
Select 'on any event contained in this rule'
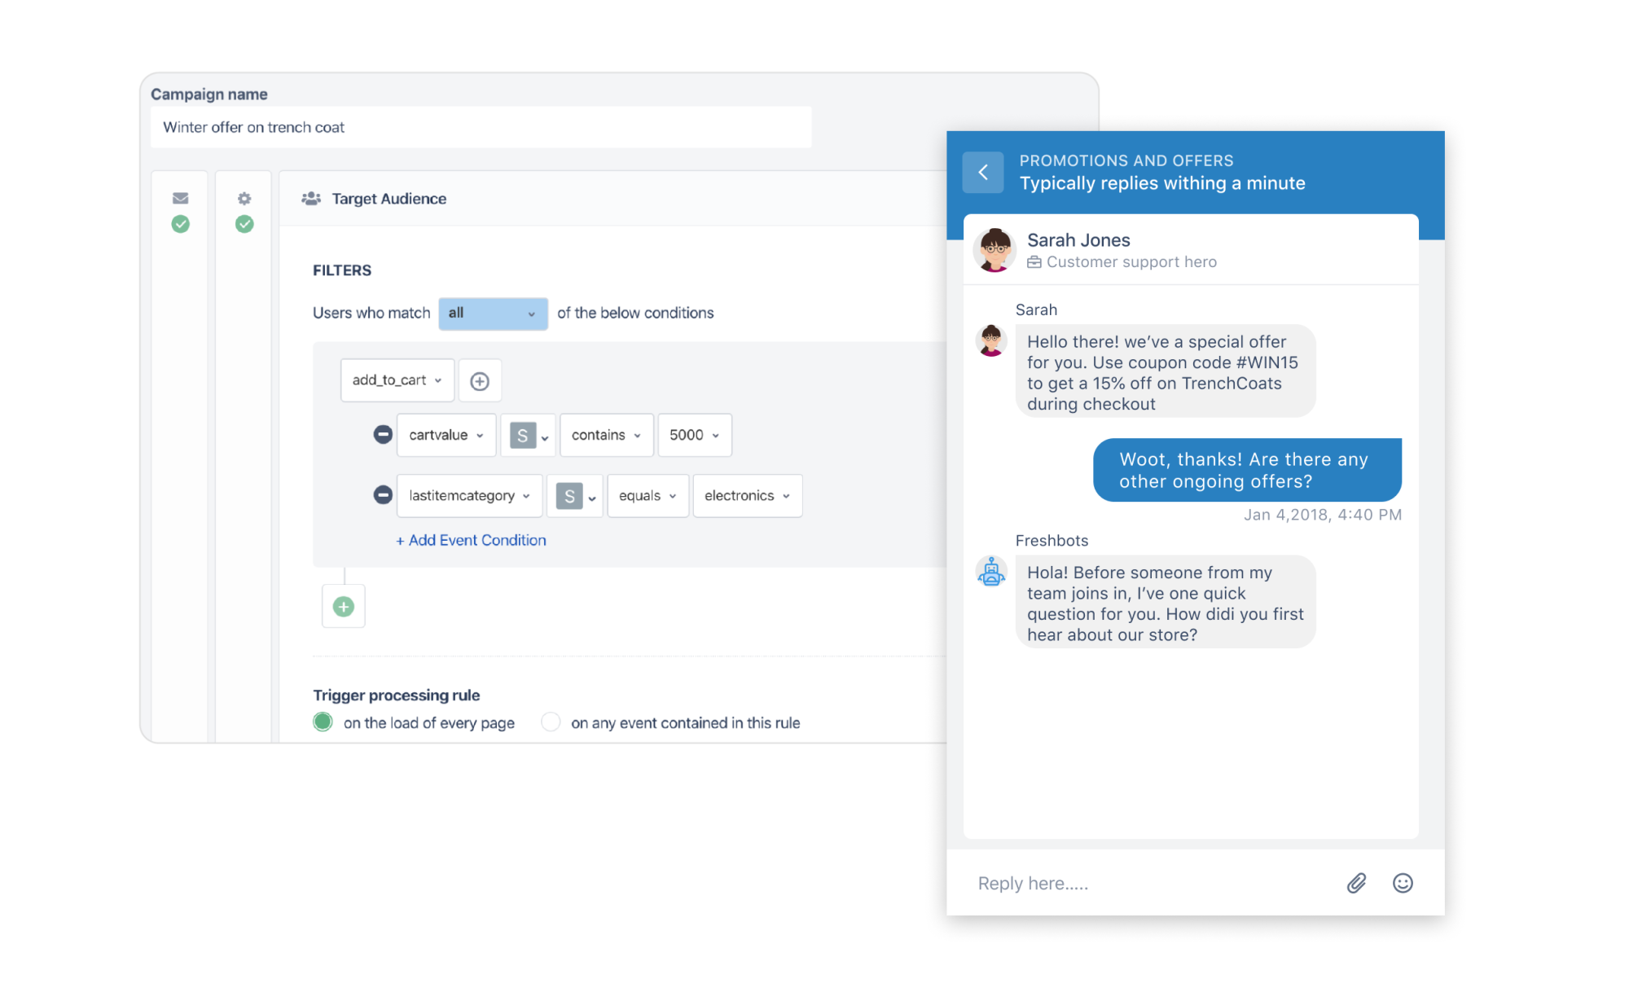pos(551,722)
